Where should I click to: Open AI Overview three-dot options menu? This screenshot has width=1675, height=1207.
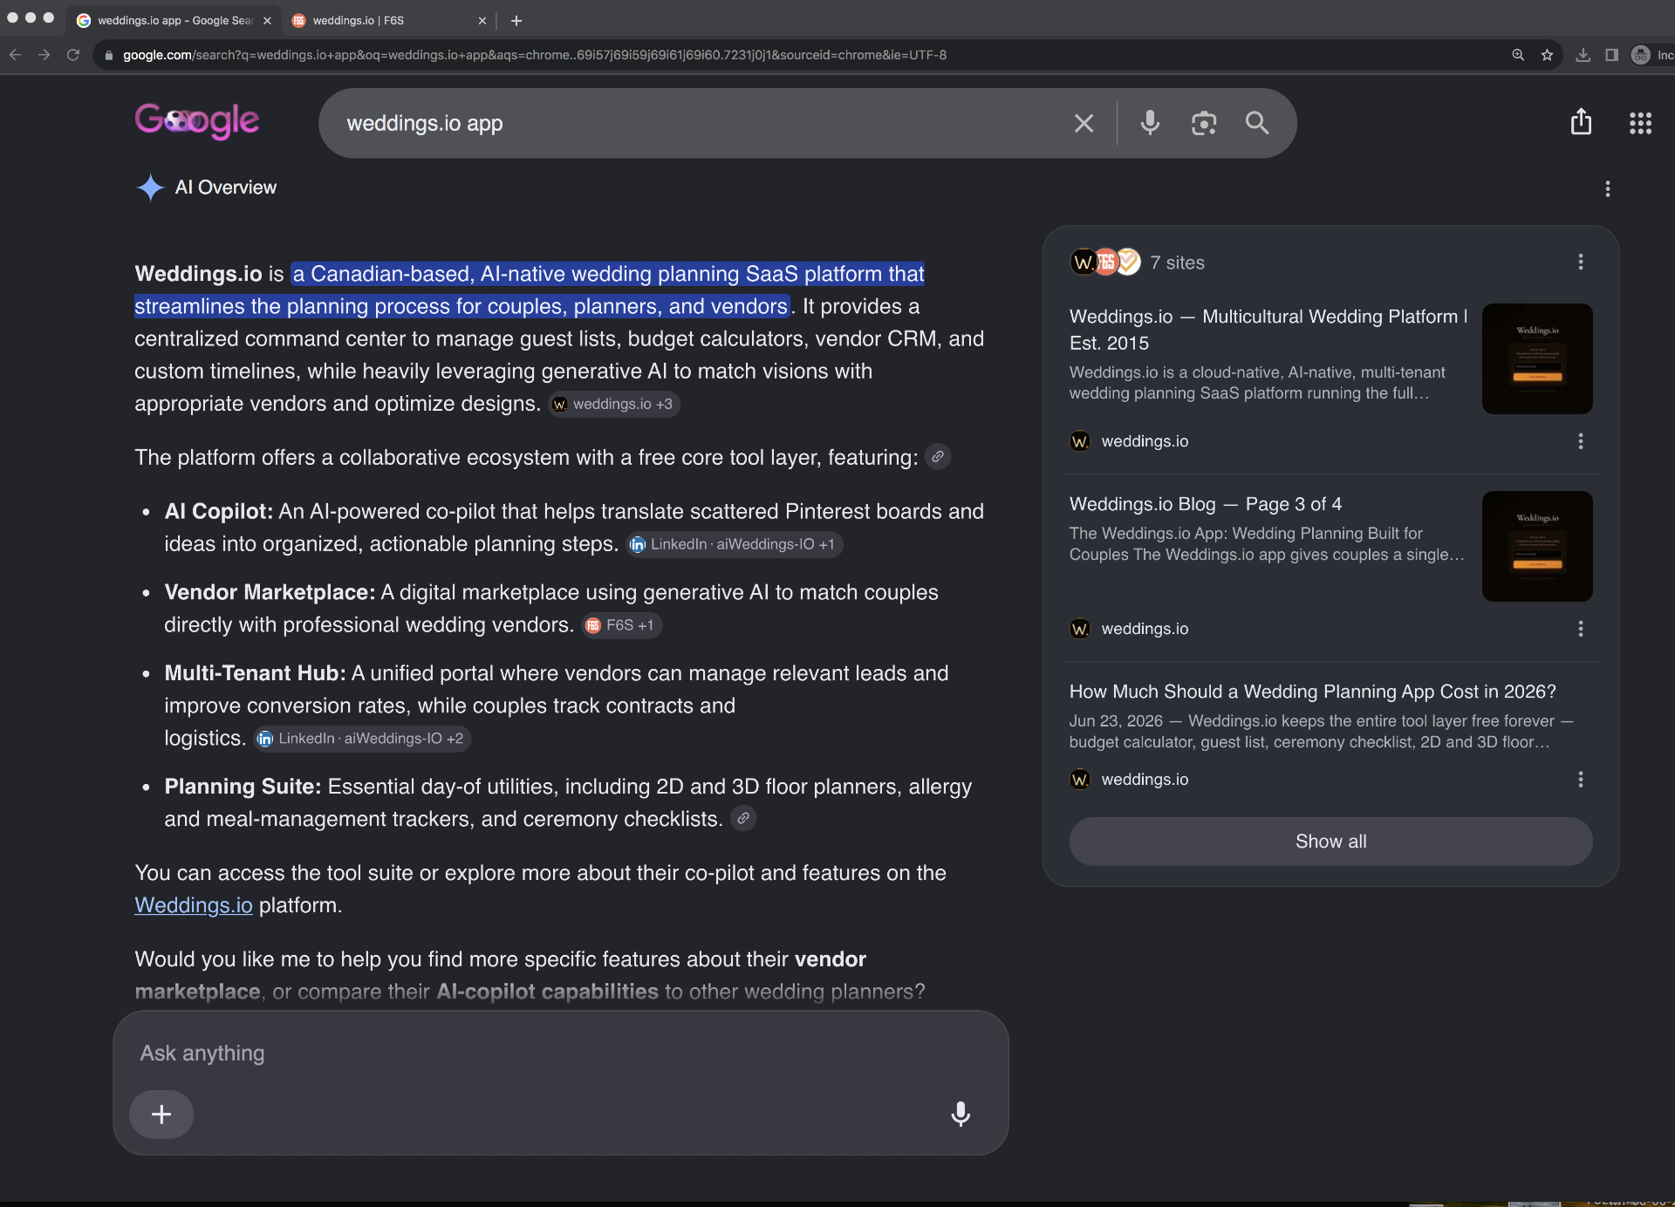pyautogui.click(x=1607, y=188)
